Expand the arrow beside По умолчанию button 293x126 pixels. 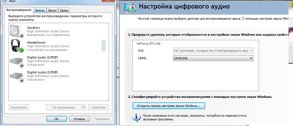pos(84,107)
